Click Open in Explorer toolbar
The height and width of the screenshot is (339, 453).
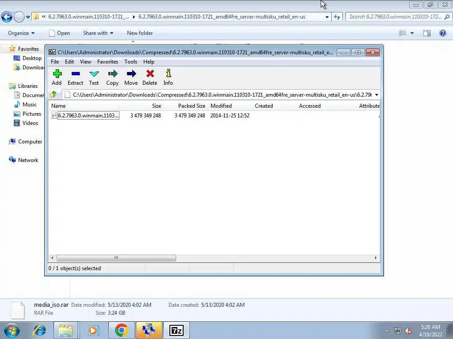click(x=60, y=33)
